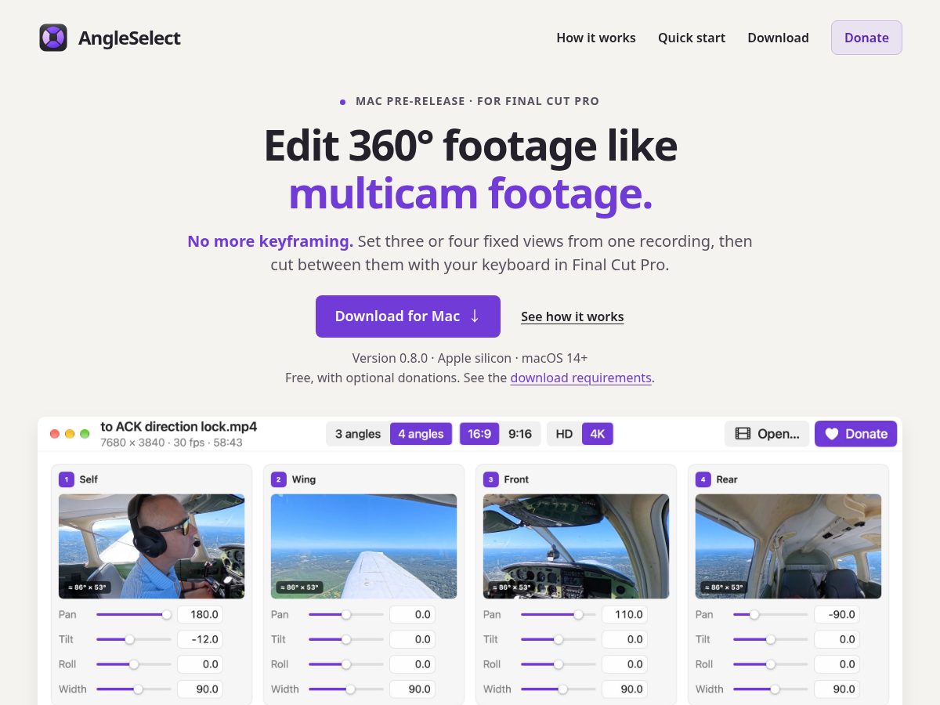The height and width of the screenshot is (705, 940).
Task: Adjust the Rear Width slider
Action: (x=771, y=689)
